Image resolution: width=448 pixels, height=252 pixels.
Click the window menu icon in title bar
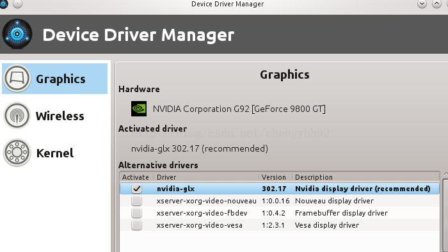(3, 4)
